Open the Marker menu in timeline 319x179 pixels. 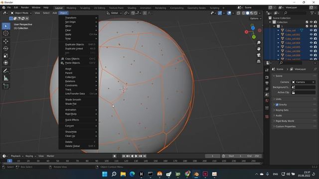click(50, 156)
